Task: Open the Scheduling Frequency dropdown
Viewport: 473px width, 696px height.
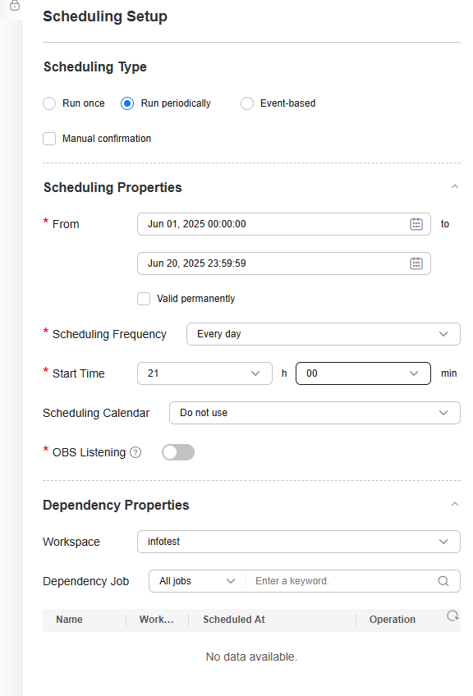Action: pyautogui.click(x=324, y=334)
